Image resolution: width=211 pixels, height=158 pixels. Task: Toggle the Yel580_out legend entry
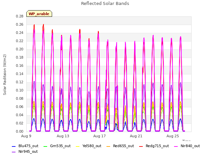click(x=89, y=146)
